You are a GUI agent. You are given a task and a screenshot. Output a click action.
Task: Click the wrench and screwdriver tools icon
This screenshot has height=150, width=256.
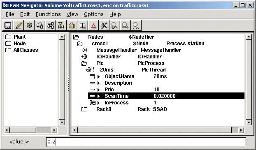pyautogui.click(x=104, y=25)
